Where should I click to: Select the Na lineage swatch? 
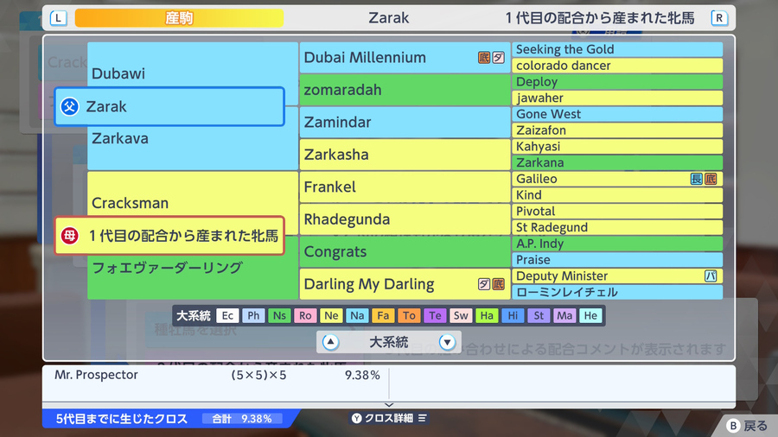[357, 315]
